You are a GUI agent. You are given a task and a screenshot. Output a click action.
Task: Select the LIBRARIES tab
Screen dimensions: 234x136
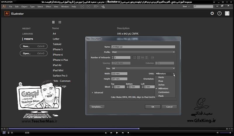[27, 34]
